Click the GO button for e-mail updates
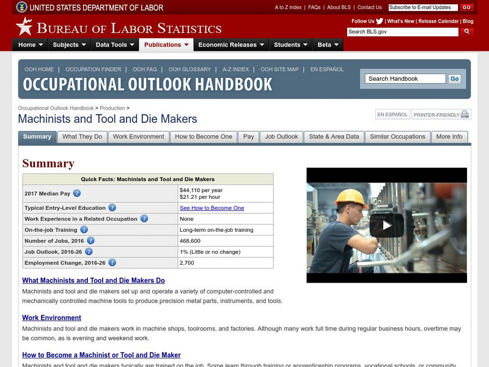 pos(466,7)
